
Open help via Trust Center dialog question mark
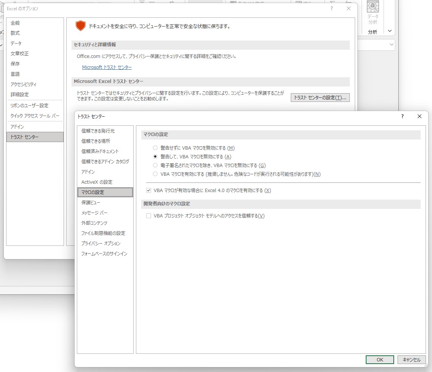[x=402, y=117]
